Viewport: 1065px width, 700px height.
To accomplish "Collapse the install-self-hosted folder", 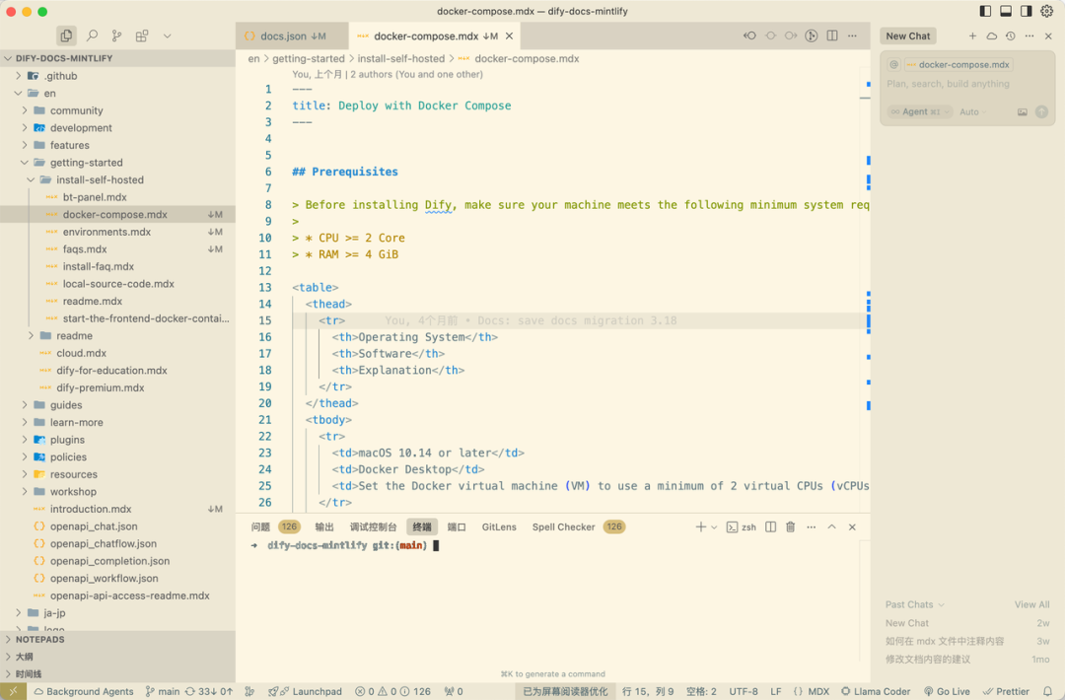I will (x=100, y=179).
